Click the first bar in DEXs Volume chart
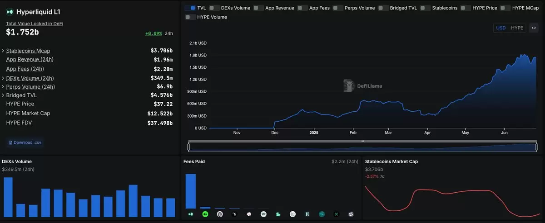 8,197
